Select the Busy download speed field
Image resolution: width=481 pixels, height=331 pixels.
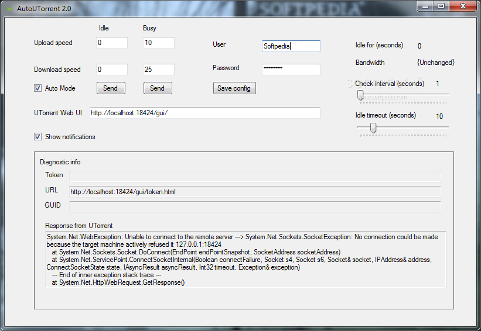[x=159, y=70]
